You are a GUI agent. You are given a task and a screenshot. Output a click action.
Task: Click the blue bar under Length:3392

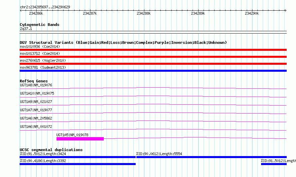77,164
